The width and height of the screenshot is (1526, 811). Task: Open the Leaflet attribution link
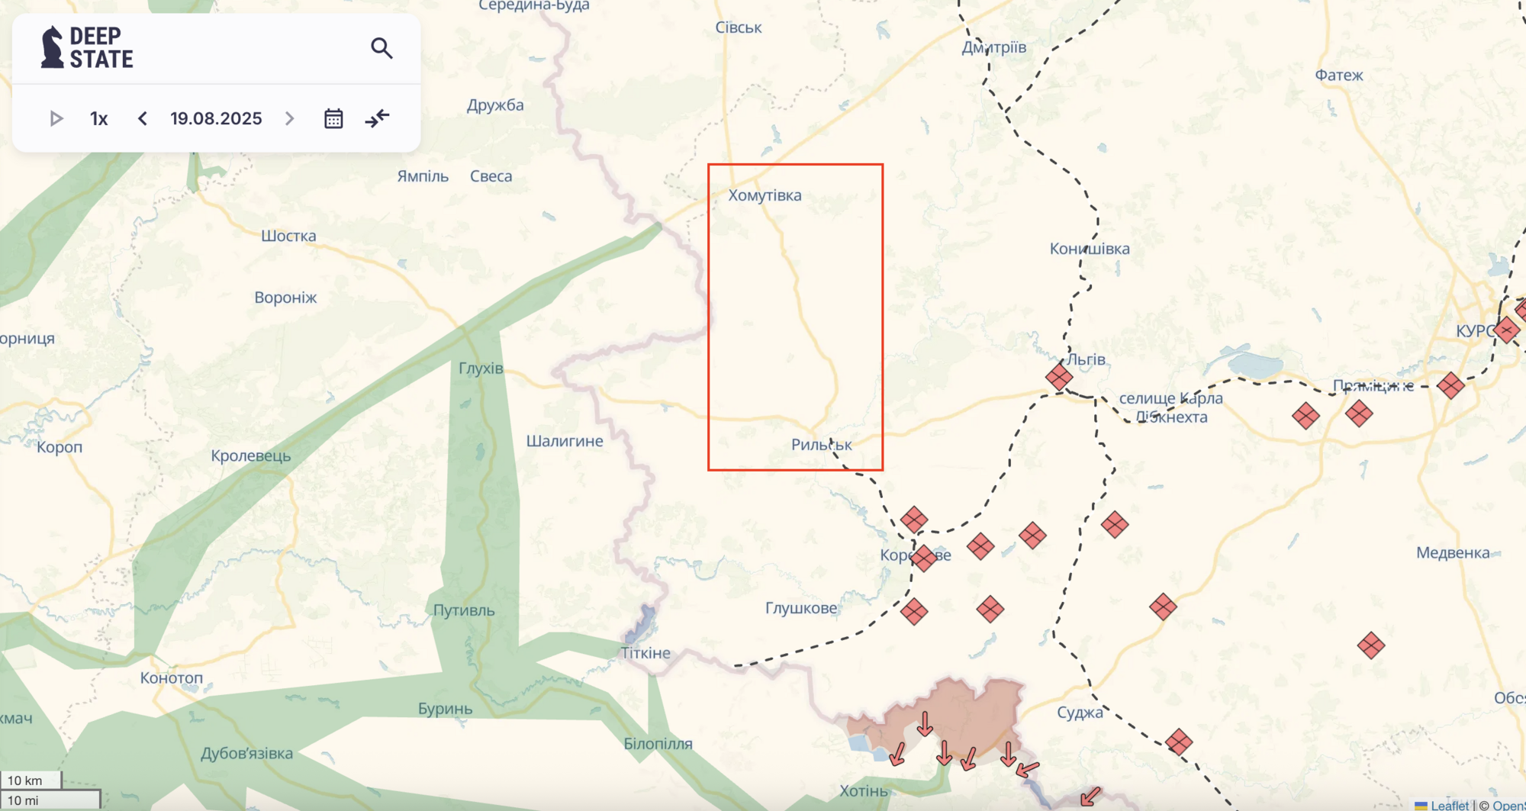[x=1449, y=805]
